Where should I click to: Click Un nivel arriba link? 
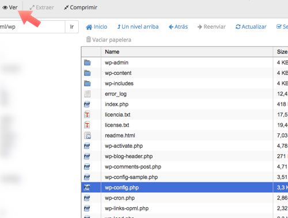[138, 27]
